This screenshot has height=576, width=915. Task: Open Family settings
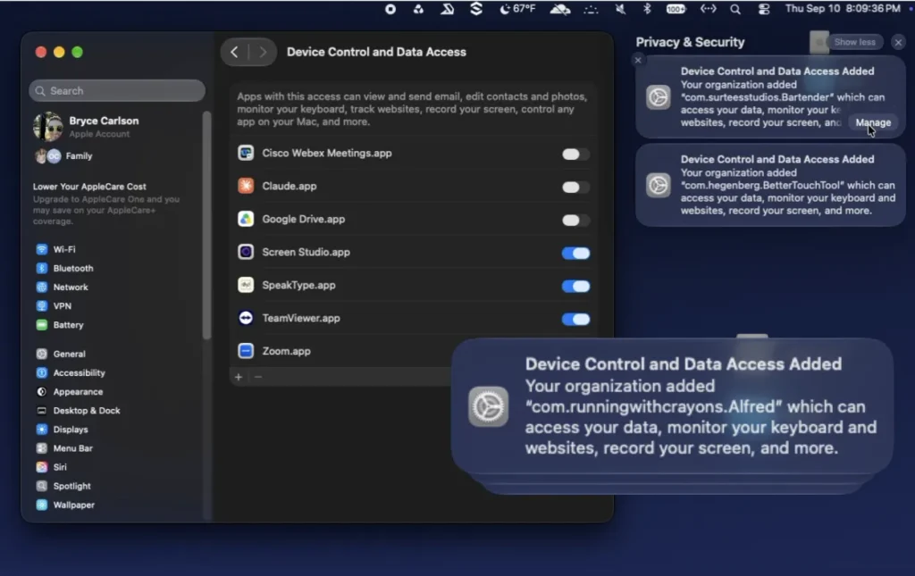[x=64, y=155]
